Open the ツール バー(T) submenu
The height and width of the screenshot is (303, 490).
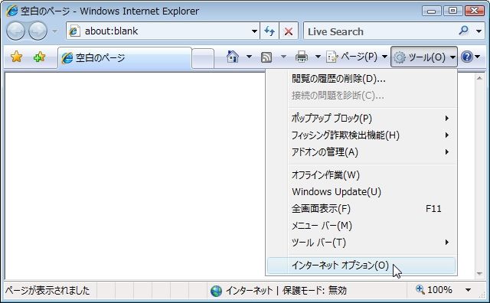[361, 243]
